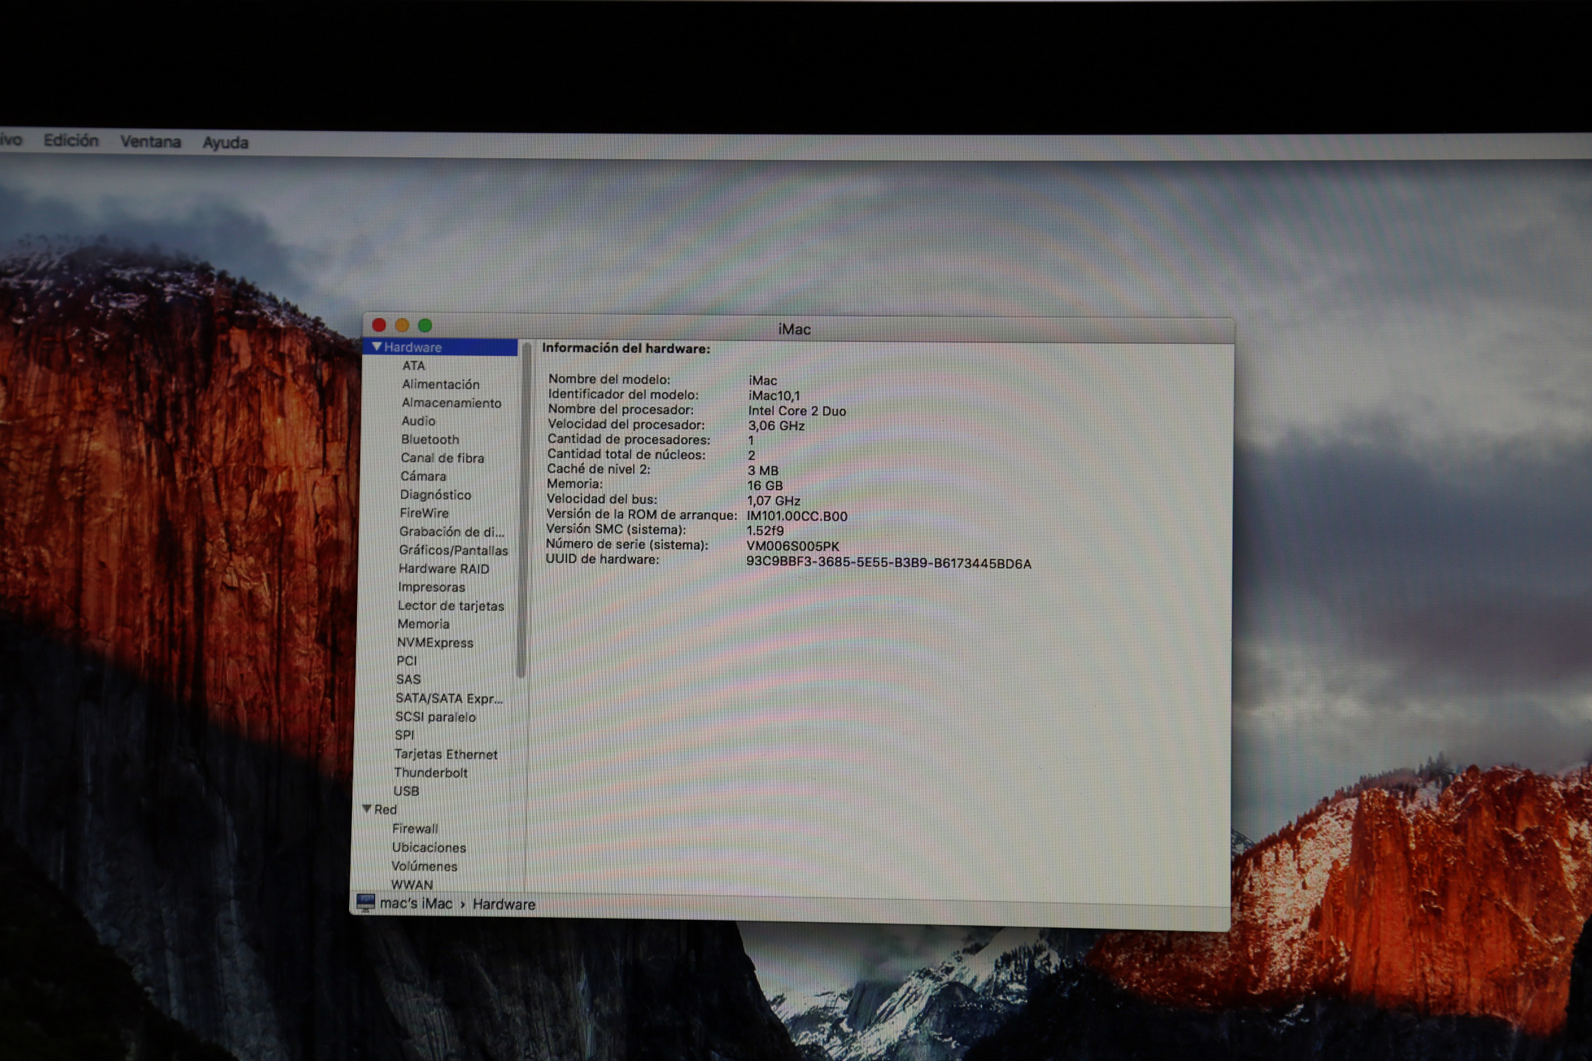Click mac's iMac in path bar
This screenshot has width=1592, height=1061.
[416, 903]
